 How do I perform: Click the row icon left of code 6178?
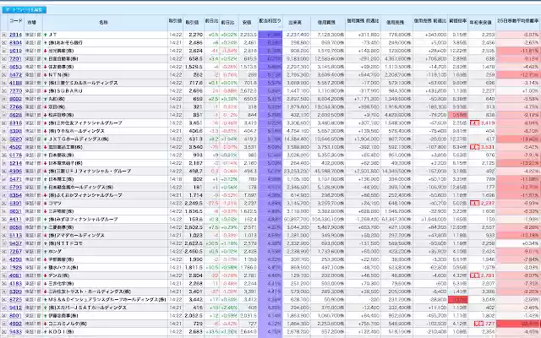coord(4,155)
